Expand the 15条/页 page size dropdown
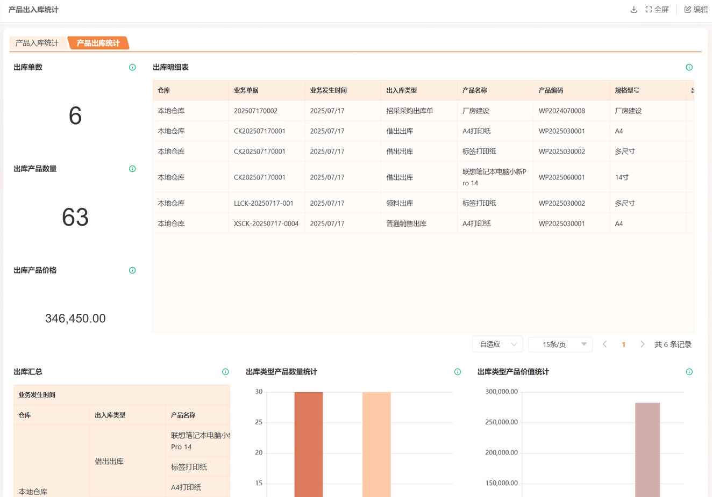The height and width of the screenshot is (497, 712). click(x=560, y=344)
